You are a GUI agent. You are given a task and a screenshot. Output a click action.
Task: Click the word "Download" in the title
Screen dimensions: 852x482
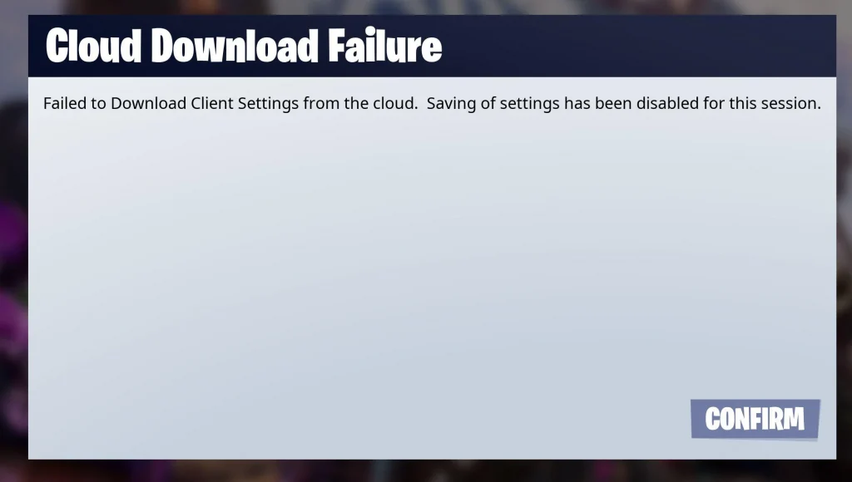235,47
